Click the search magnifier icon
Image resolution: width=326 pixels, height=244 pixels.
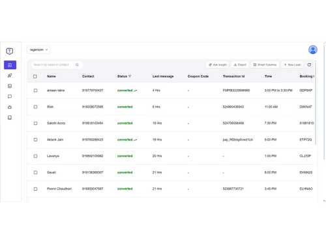pos(77,64)
